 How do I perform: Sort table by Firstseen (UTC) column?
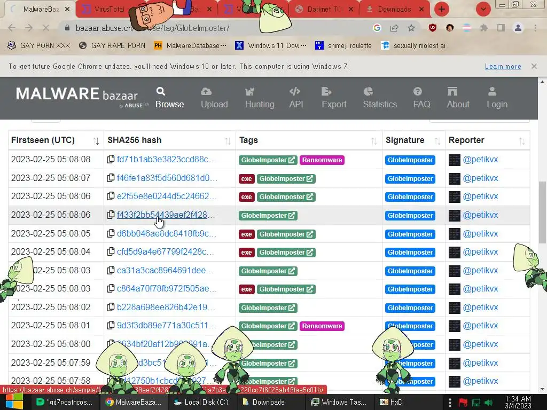click(56, 140)
